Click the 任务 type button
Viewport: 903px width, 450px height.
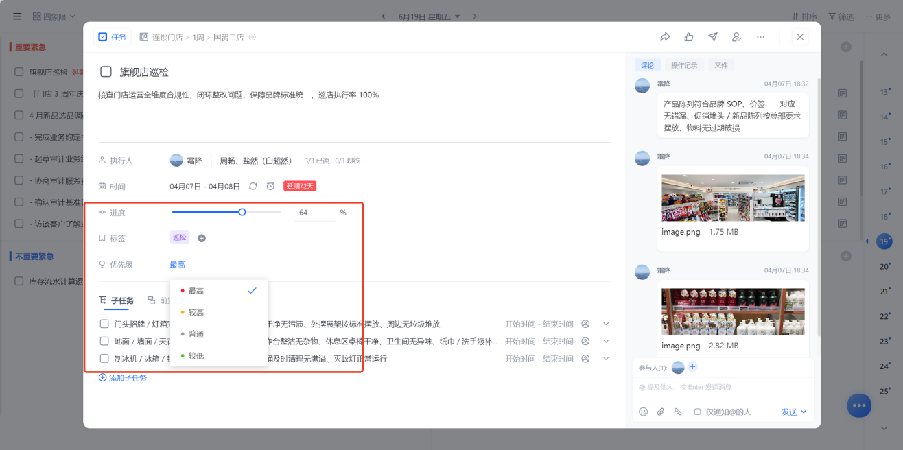[x=113, y=37]
